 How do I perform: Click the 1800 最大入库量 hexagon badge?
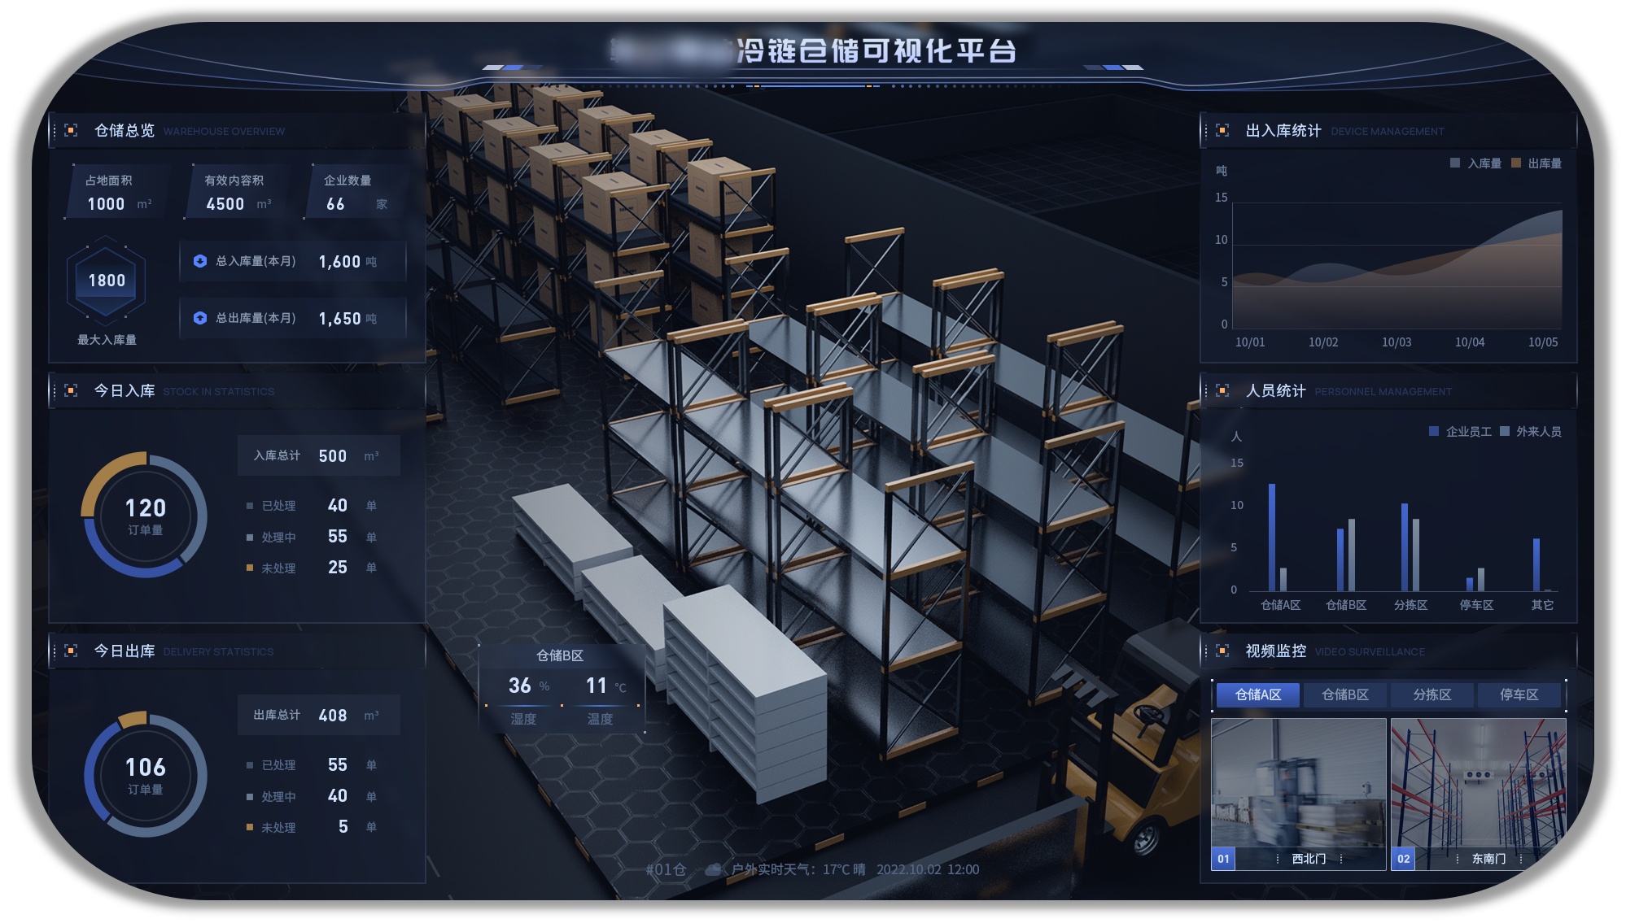point(107,281)
